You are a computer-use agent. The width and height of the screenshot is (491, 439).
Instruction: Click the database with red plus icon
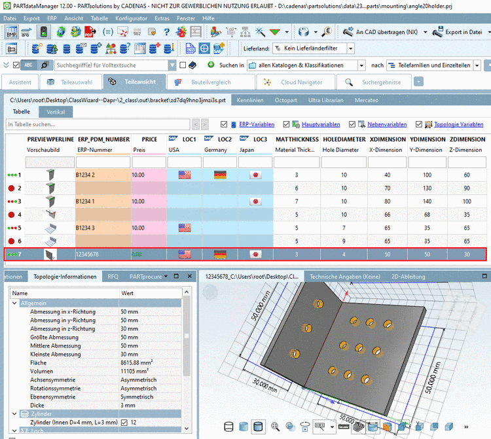155,48
